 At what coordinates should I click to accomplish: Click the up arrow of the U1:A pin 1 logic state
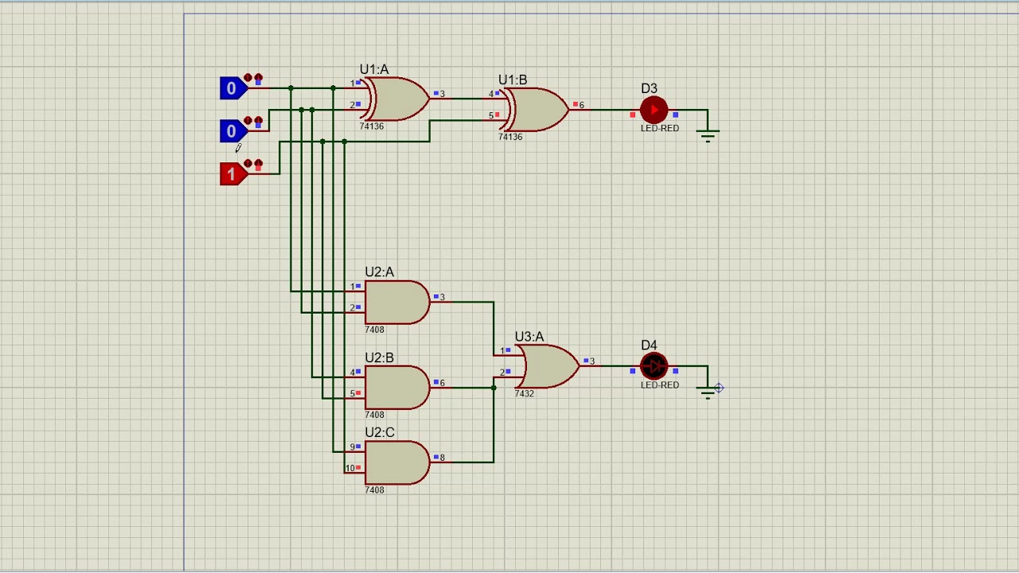click(x=248, y=78)
